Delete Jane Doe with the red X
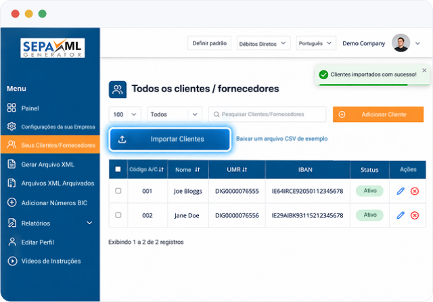 415,215
